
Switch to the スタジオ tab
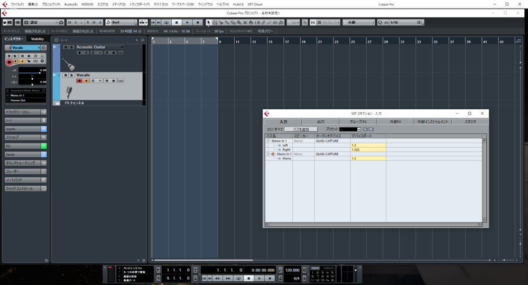(x=470, y=122)
